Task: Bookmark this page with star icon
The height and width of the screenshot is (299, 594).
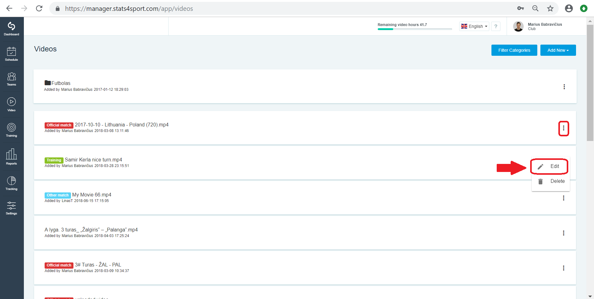Action: [550, 8]
